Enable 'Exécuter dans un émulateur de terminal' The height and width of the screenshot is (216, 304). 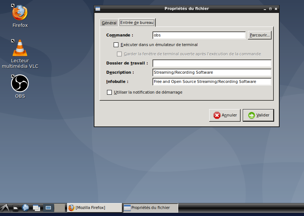point(116,45)
